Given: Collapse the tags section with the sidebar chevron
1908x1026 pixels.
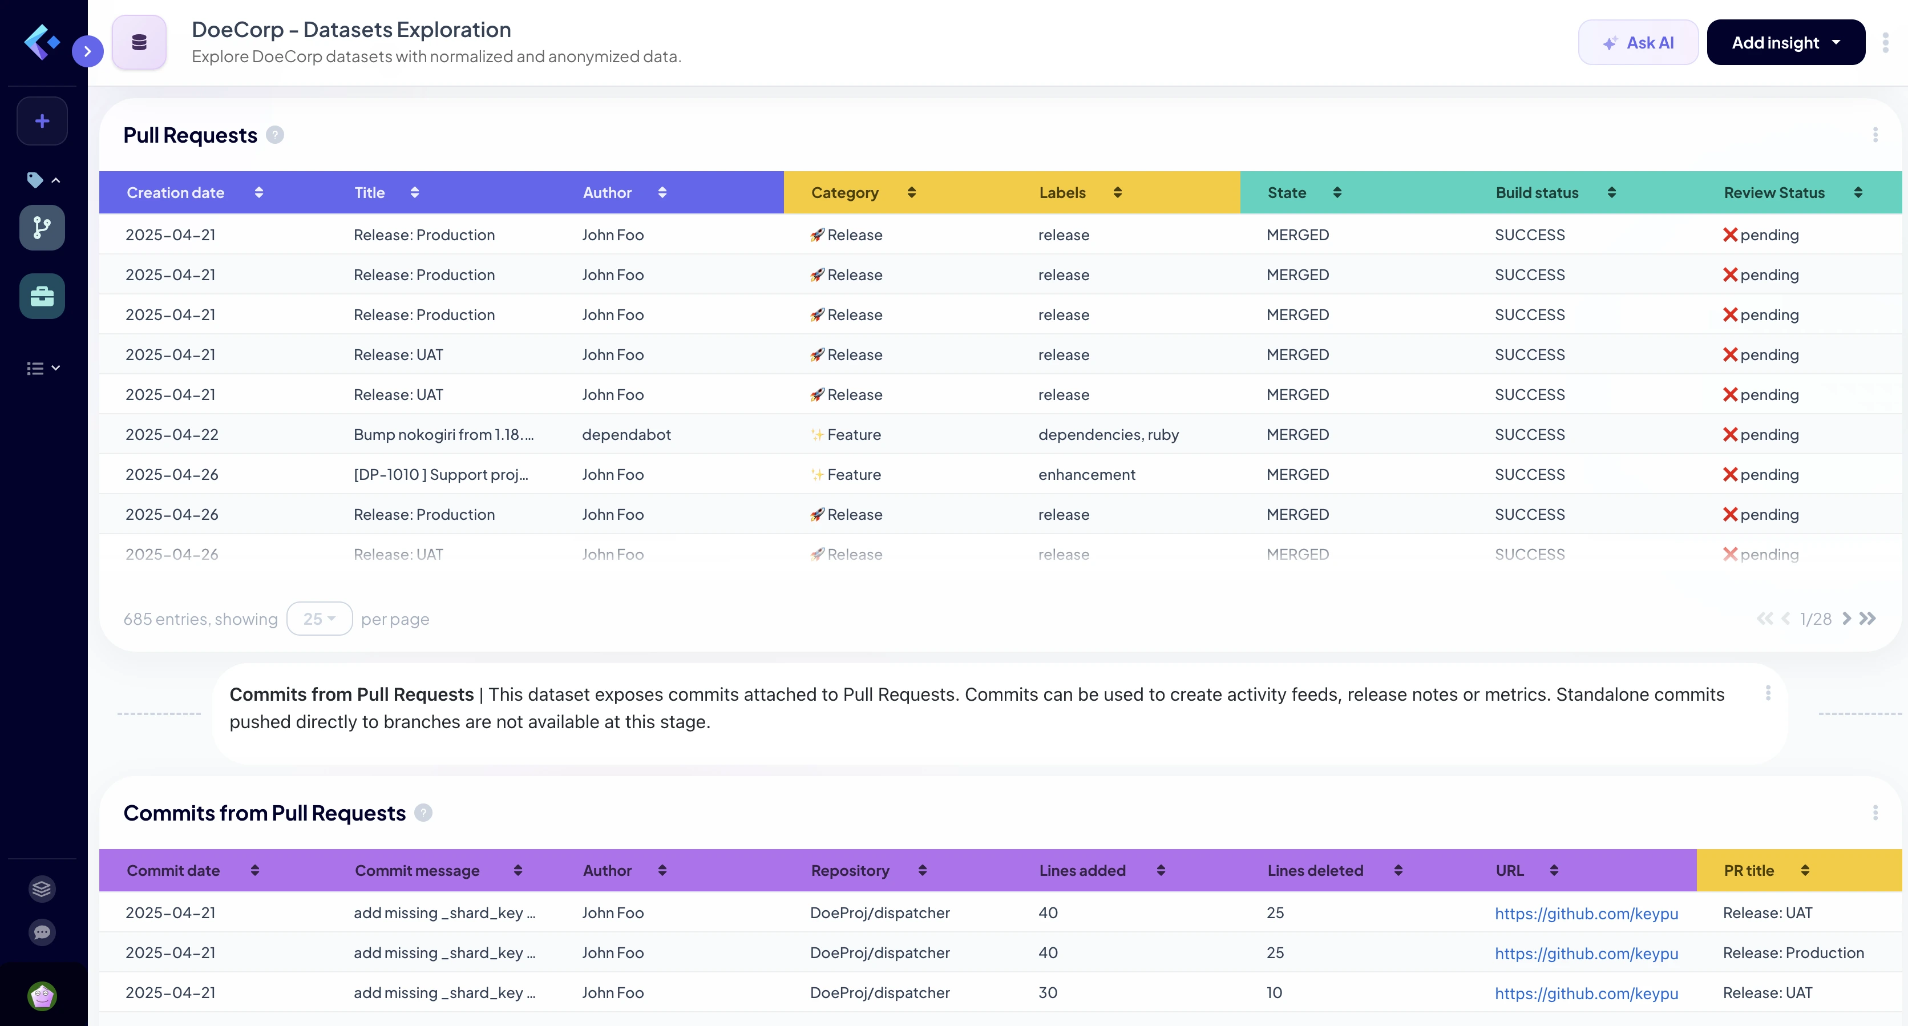Looking at the screenshot, I should coord(55,180).
